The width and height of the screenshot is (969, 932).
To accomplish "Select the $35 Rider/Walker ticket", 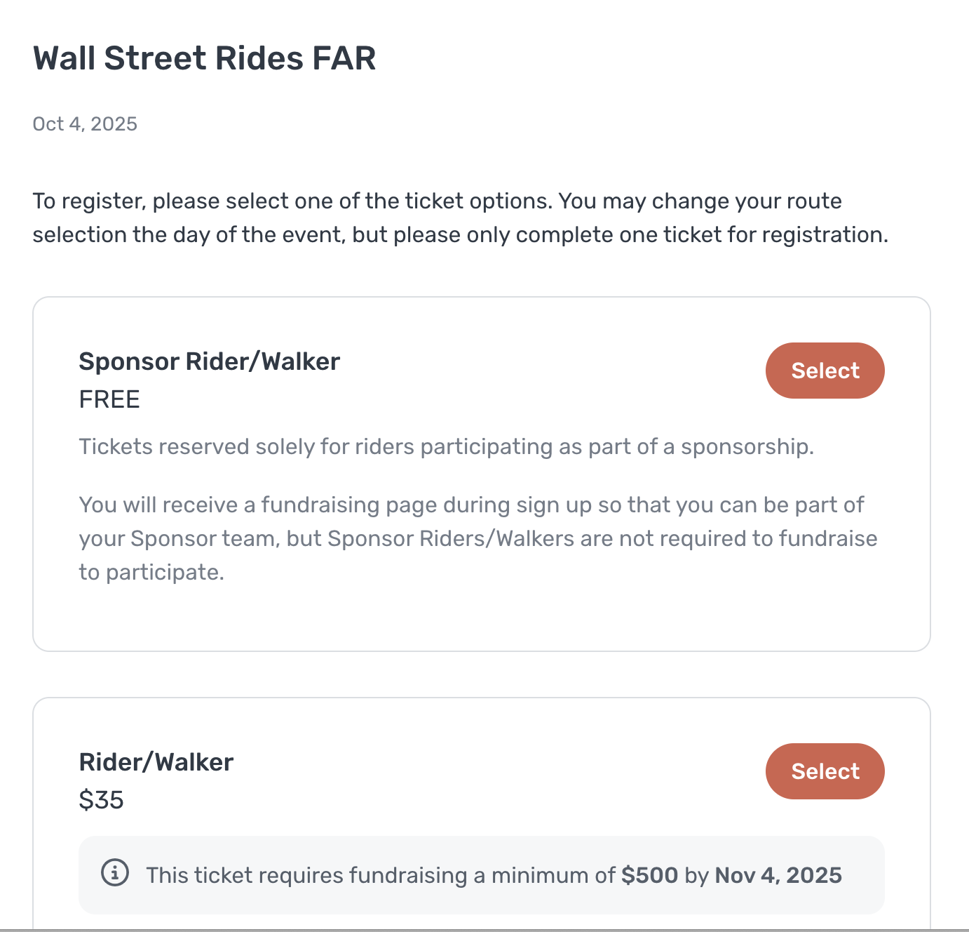I will (x=825, y=771).
